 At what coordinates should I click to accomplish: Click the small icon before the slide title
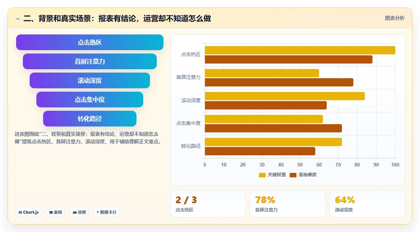coord(18,19)
